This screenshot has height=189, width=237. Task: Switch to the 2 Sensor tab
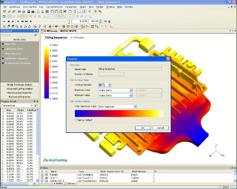coord(70,183)
